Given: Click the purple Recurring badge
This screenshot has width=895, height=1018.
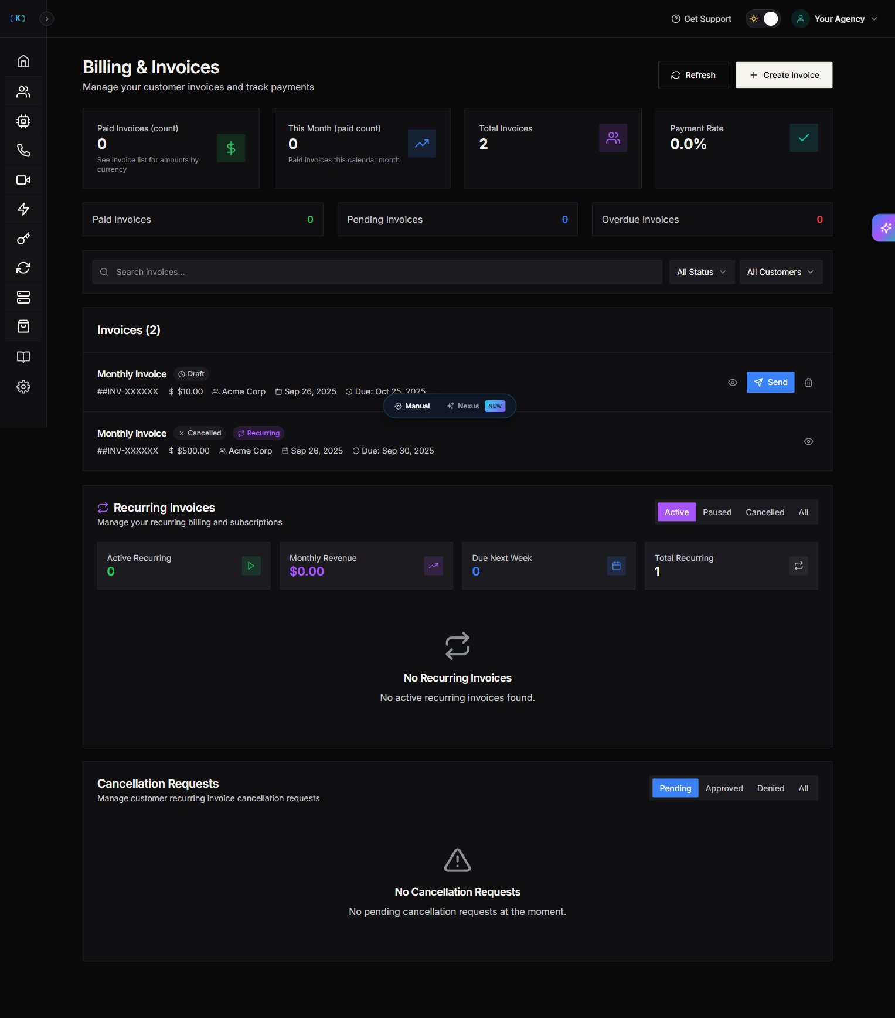Looking at the screenshot, I should [258, 433].
